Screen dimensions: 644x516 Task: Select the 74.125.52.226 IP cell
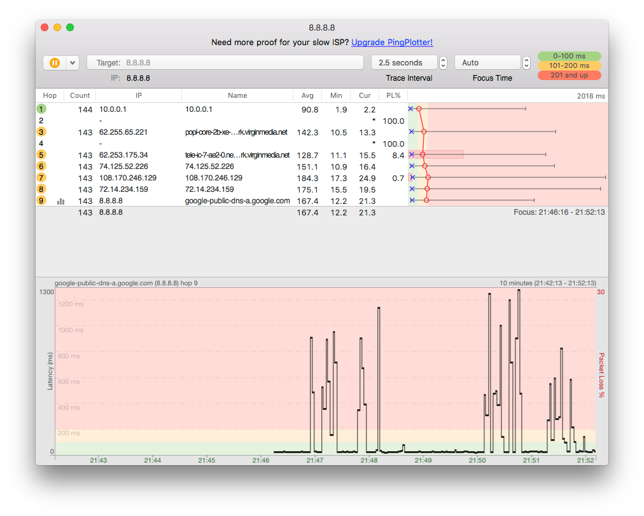coord(123,167)
